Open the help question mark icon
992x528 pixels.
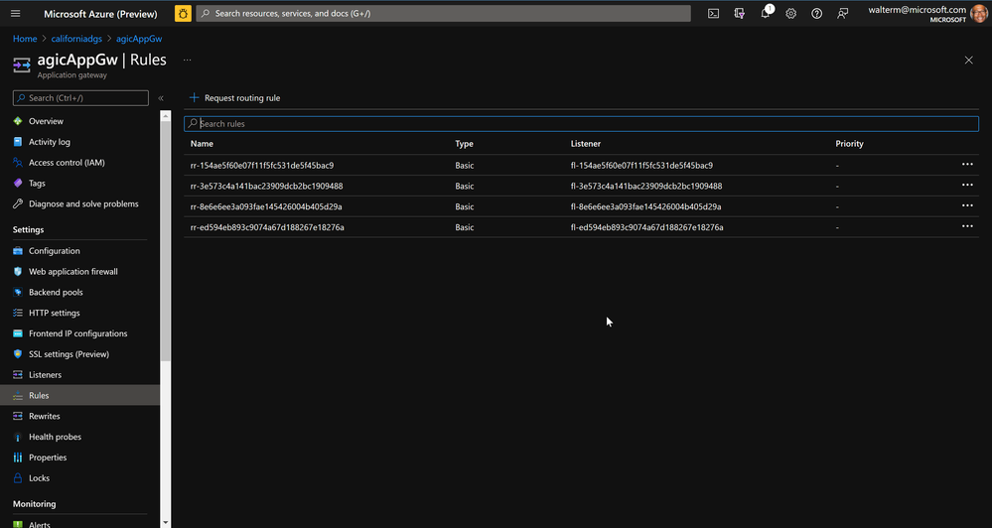point(817,13)
